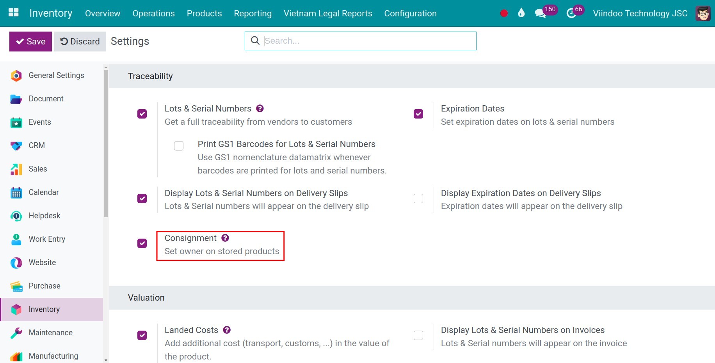Uncheck the Landed Costs checkbox
The width and height of the screenshot is (715, 363).
142,335
